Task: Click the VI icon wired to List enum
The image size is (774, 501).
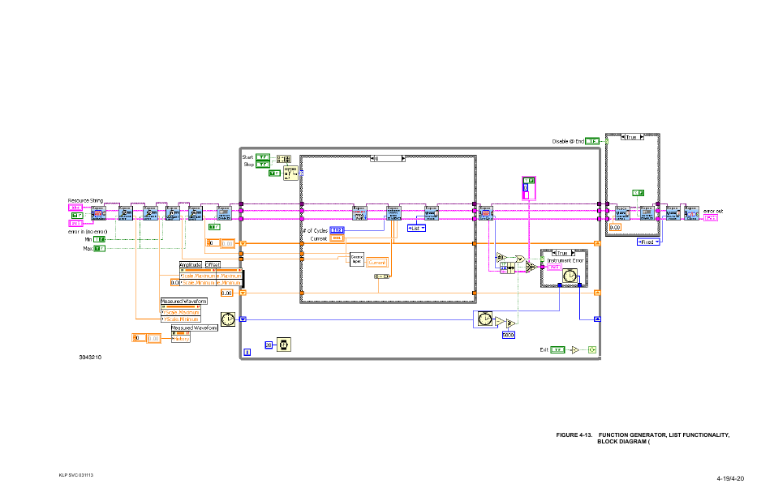Action: click(x=432, y=213)
